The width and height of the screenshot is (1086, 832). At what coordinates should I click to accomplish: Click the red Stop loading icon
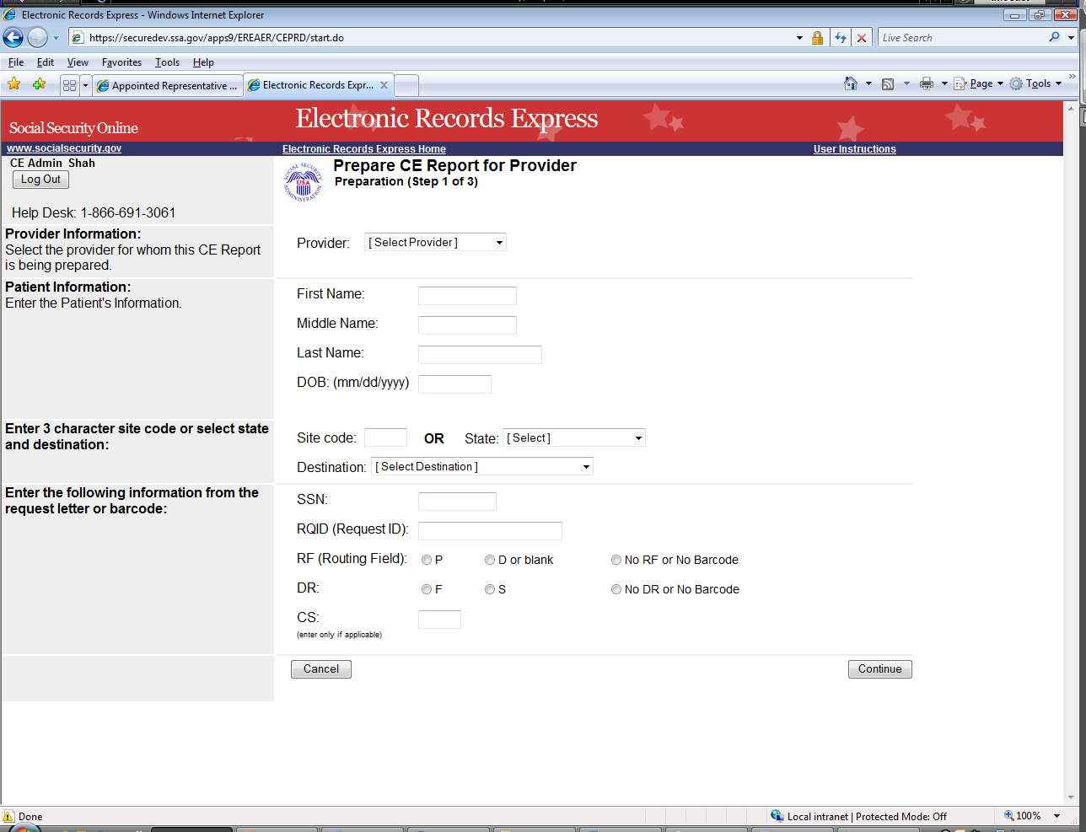click(x=862, y=38)
